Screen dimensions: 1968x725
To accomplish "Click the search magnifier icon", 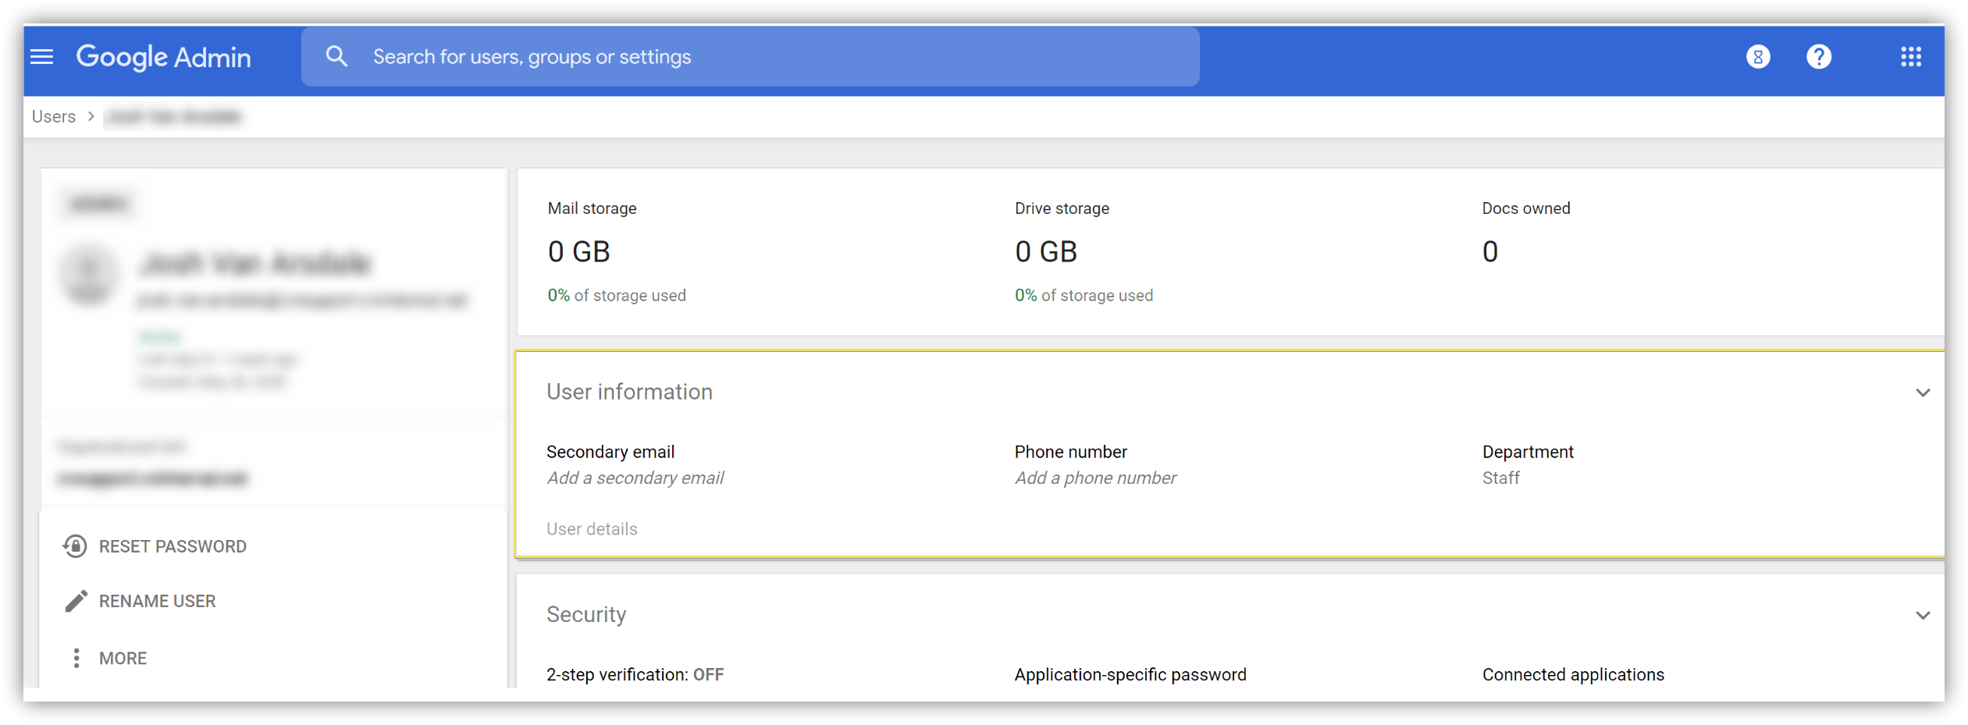I will pyautogui.click(x=336, y=56).
